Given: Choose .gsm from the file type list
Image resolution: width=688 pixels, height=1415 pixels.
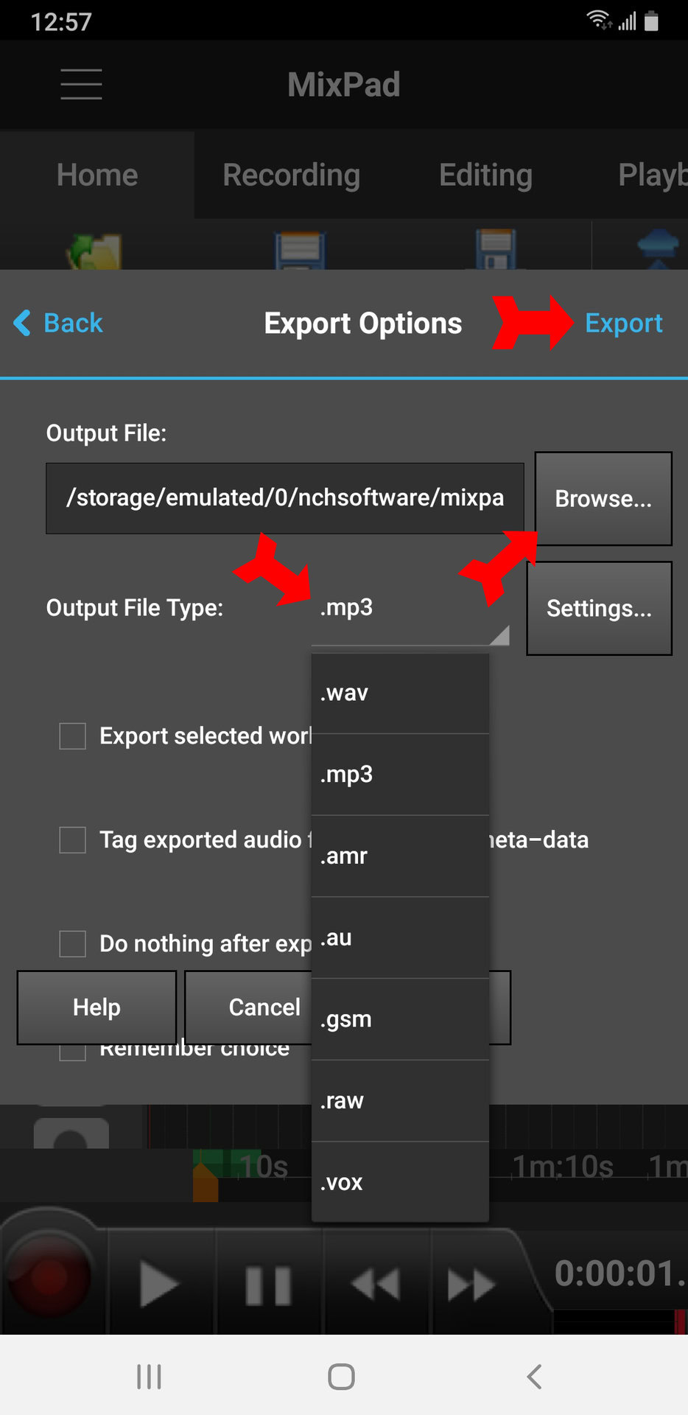Looking at the screenshot, I should coord(400,1020).
